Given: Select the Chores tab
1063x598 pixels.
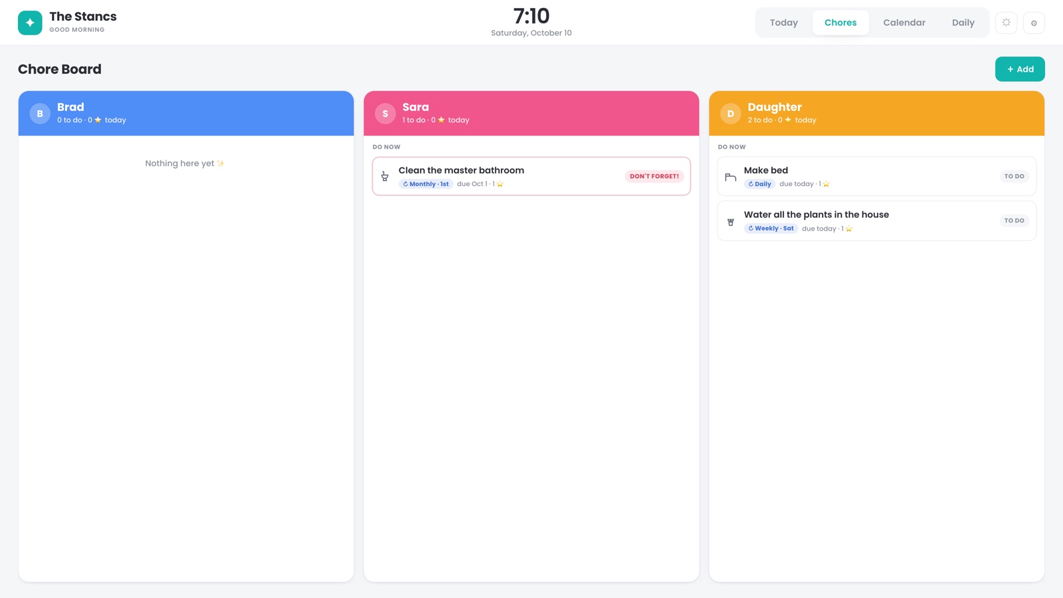Looking at the screenshot, I should (840, 23).
